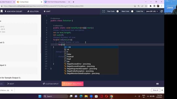Toggle the Main Code switch
177x99 pixels.
[x=132, y=11]
